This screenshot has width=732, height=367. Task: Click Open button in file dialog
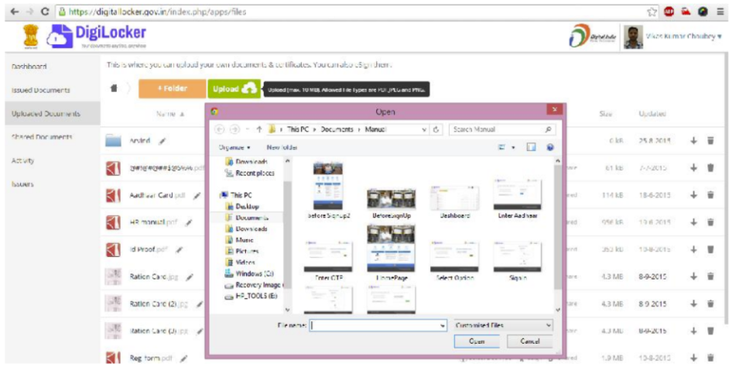[476, 341]
